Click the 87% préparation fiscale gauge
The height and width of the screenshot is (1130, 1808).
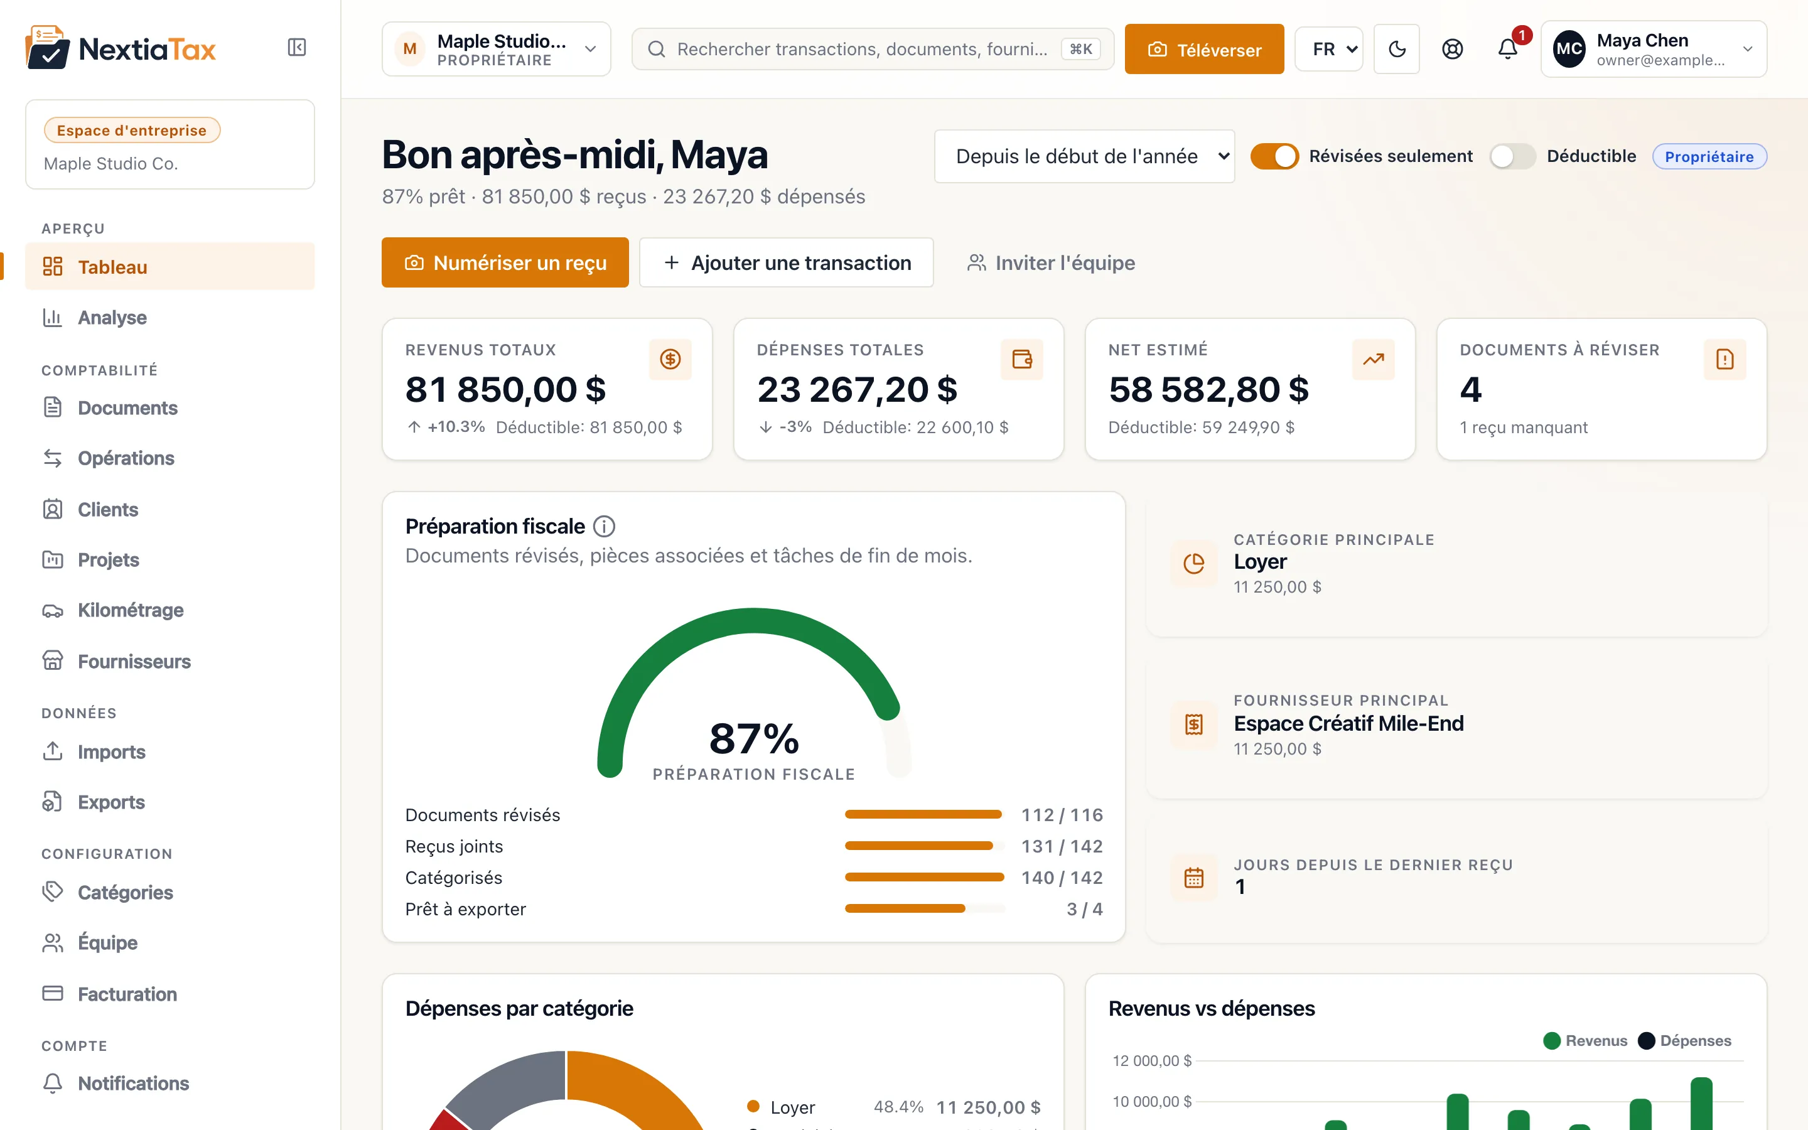(754, 695)
